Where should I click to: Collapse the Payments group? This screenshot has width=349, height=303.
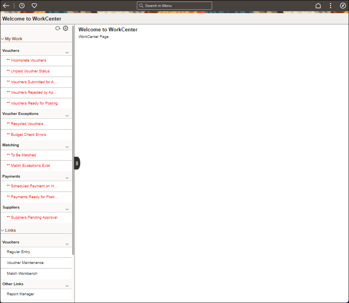(x=67, y=178)
